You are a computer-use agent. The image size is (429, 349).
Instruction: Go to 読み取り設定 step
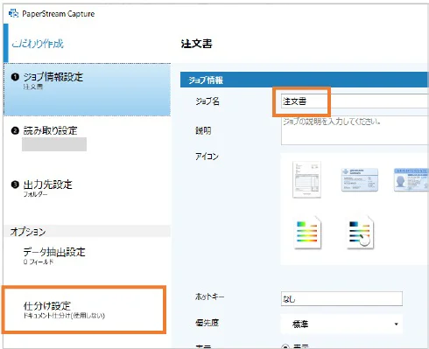click(x=87, y=142)
